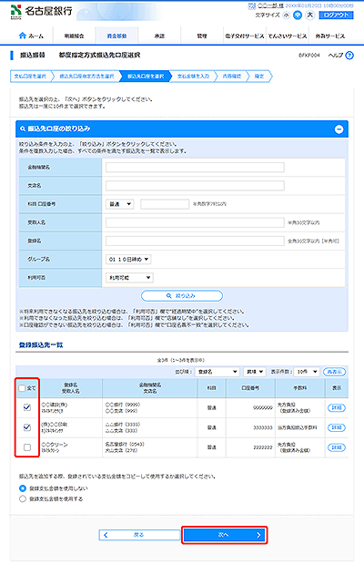Click the first step in the progress breadcrumb

click(30, 77)
